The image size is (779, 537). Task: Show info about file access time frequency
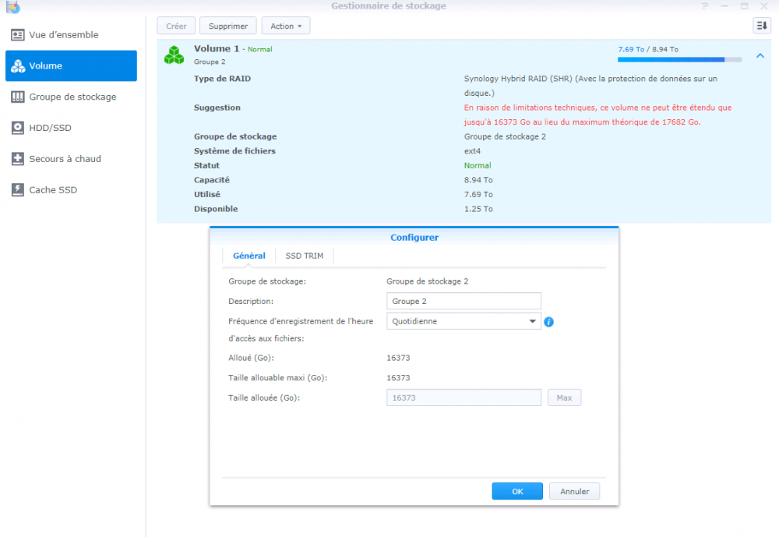coord(548,322)
